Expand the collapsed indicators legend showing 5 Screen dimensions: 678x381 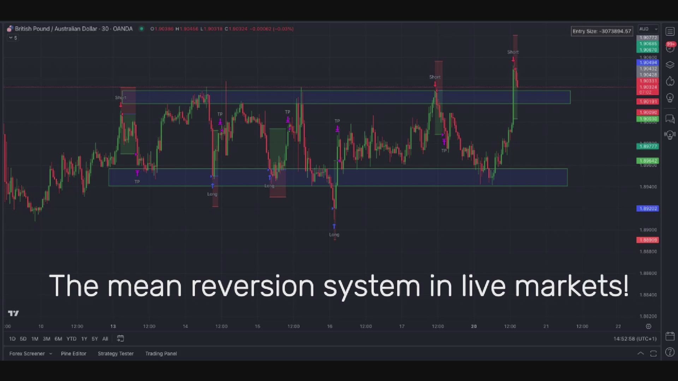click(13, 38)
